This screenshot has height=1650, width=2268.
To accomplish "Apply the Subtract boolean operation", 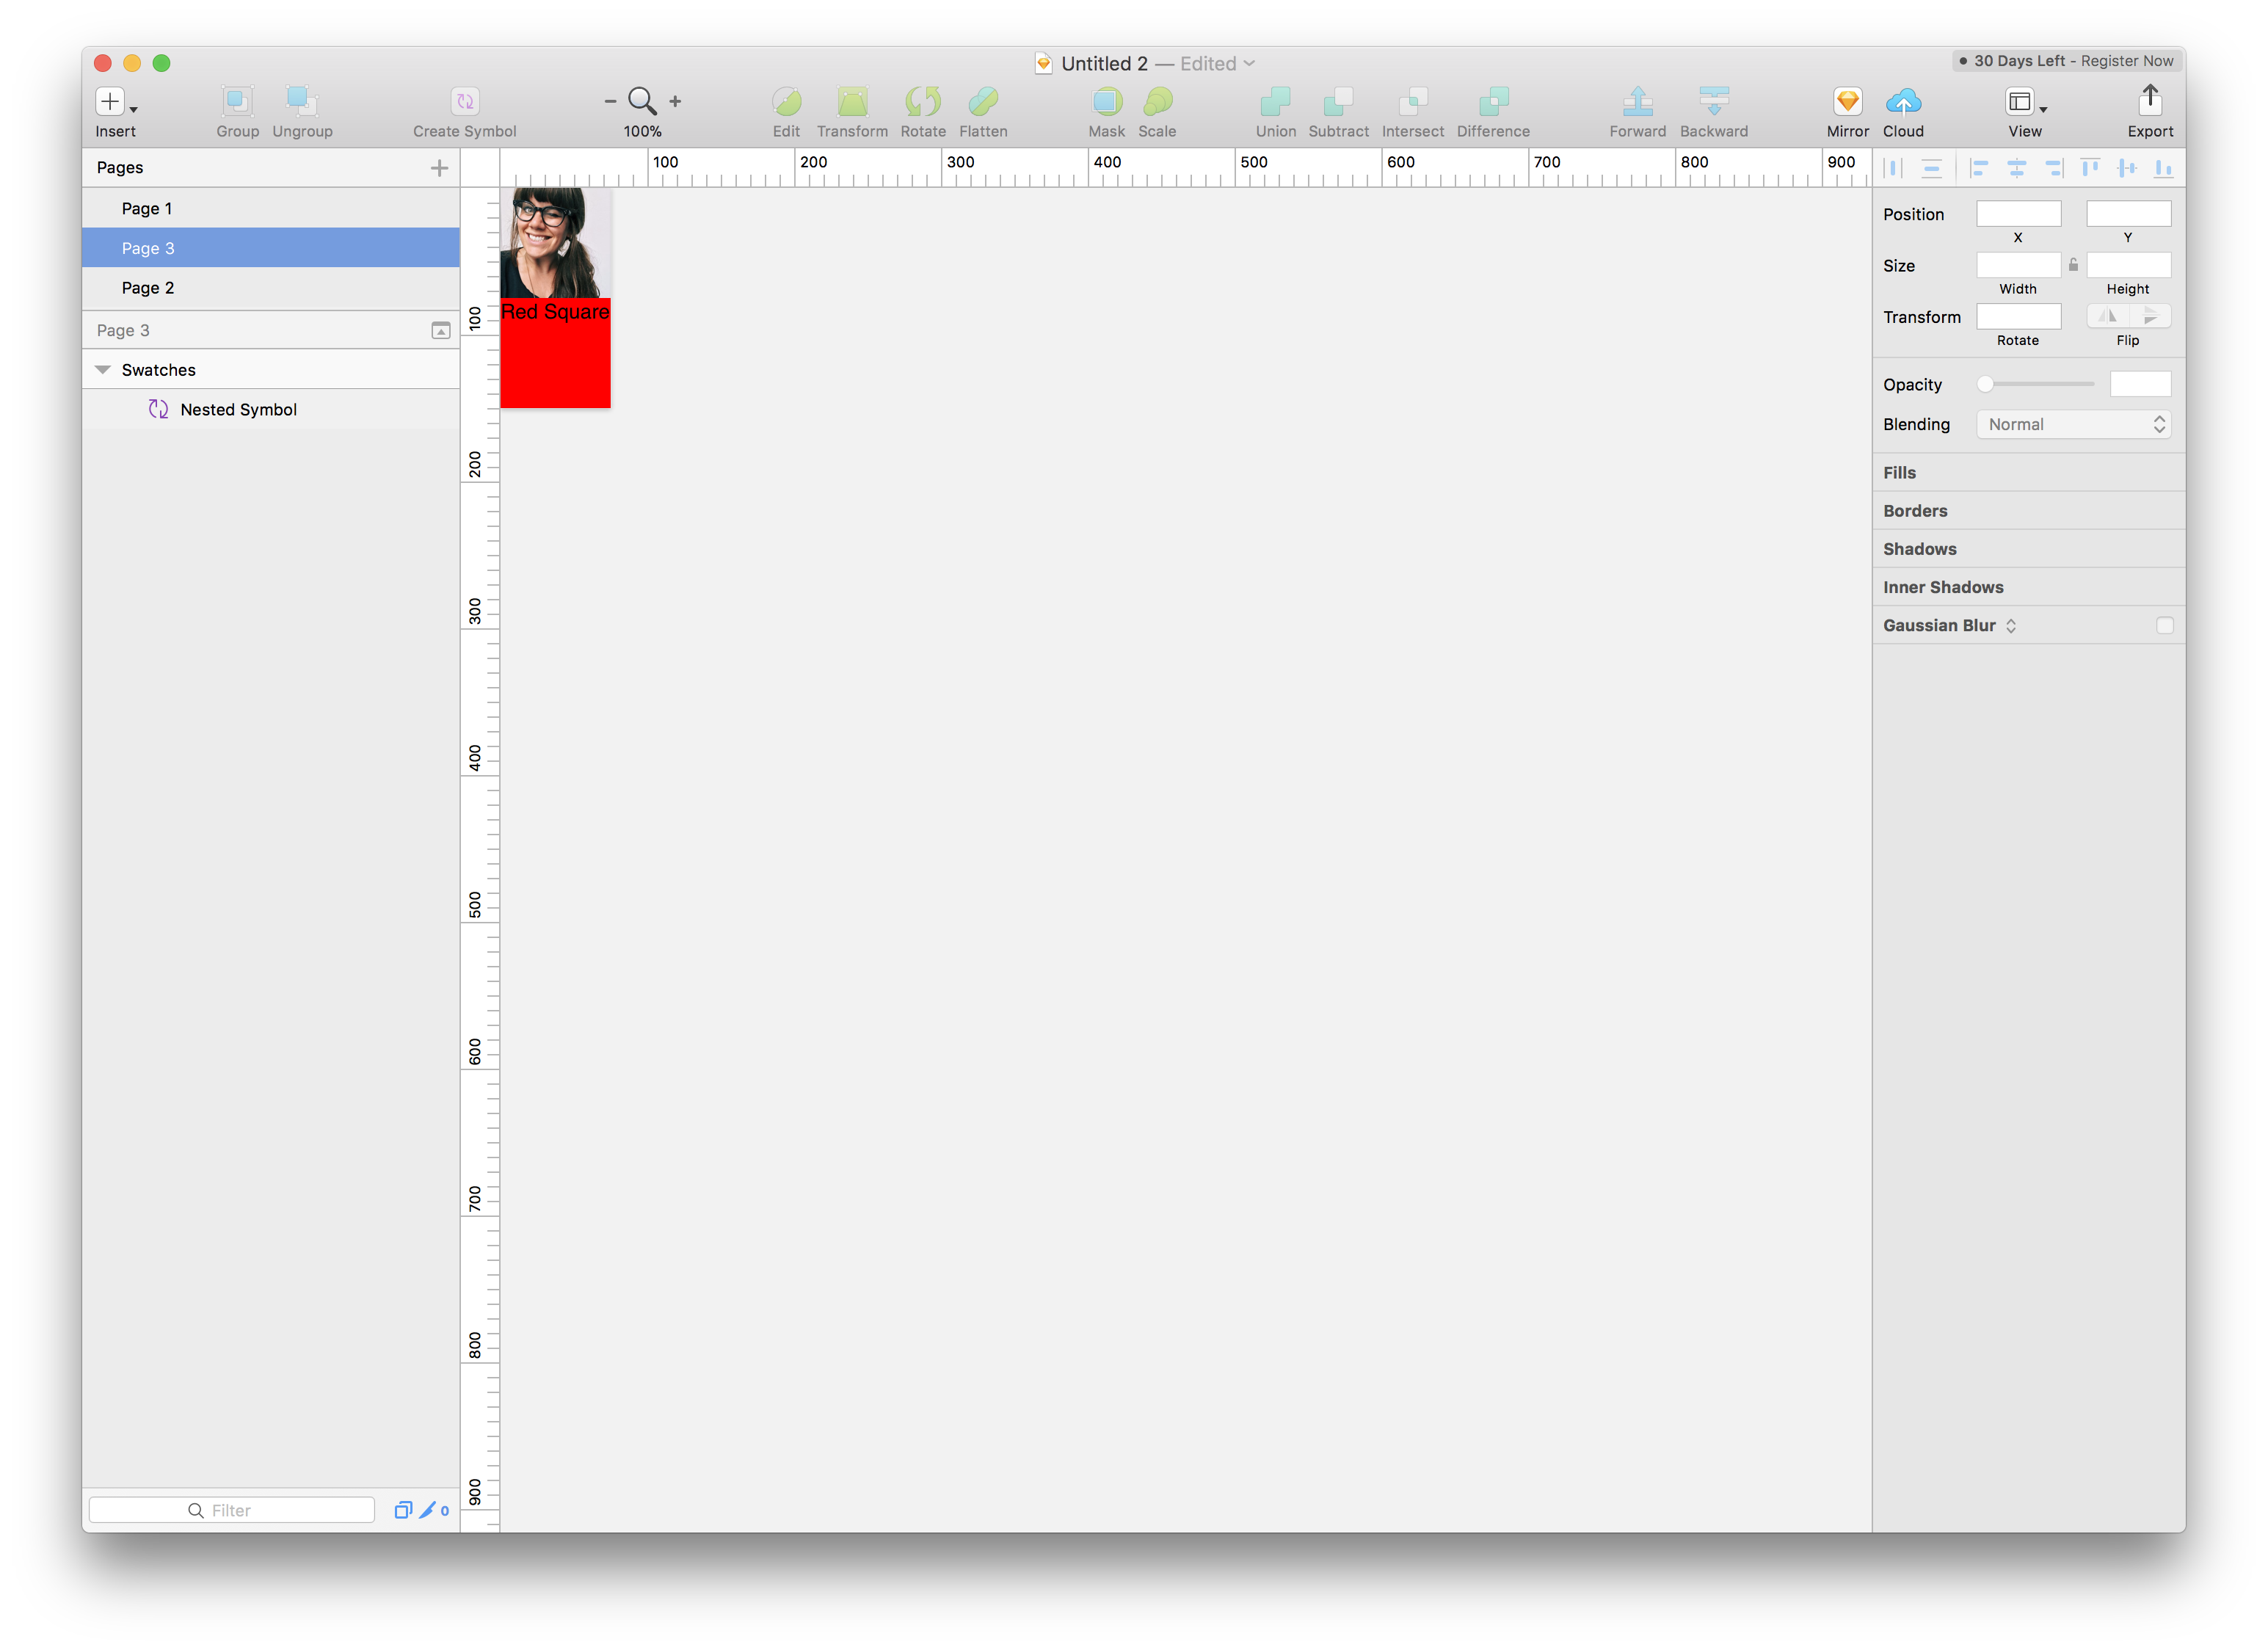I will point(1338,101).
